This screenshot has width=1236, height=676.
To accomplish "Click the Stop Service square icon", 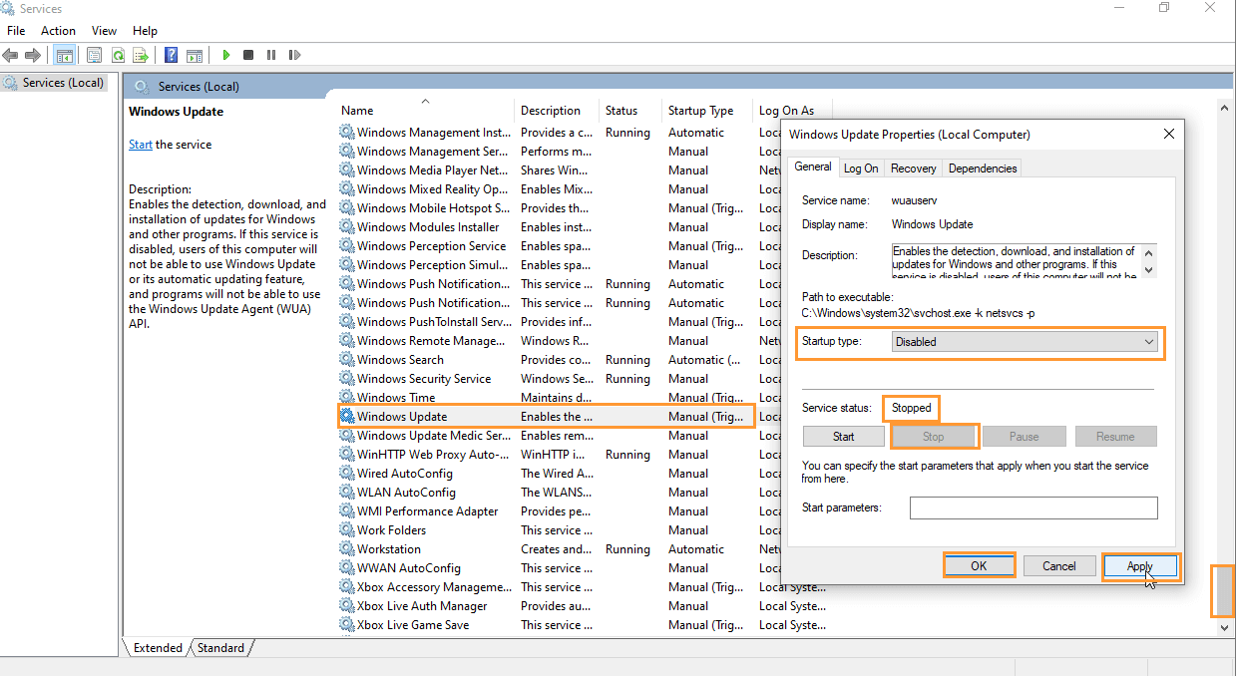I will (248, 56).
